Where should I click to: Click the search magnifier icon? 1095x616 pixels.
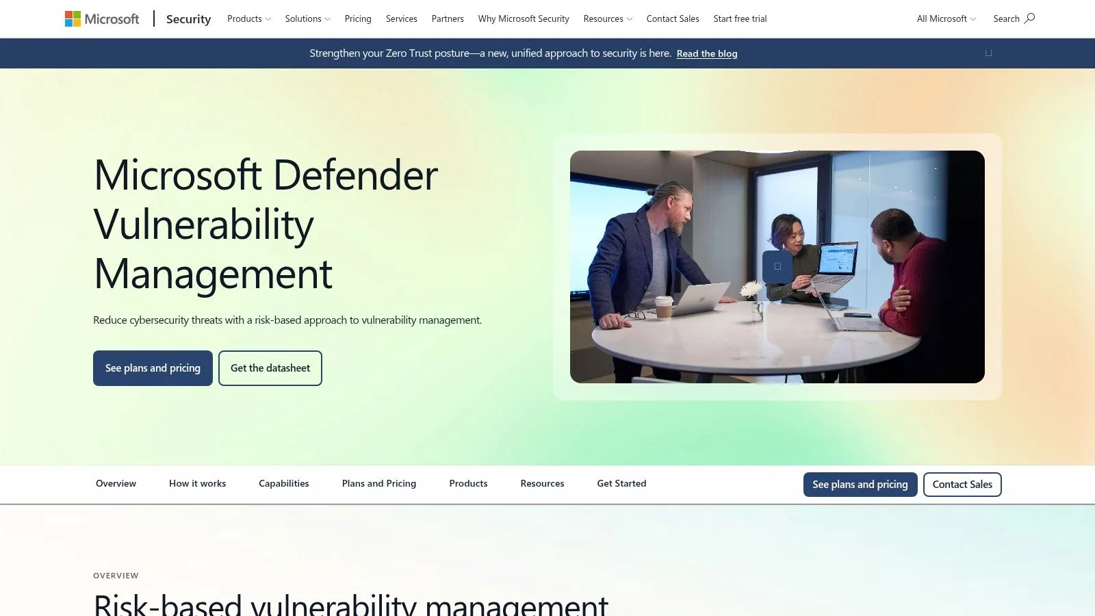click(x=1029, y=18)
